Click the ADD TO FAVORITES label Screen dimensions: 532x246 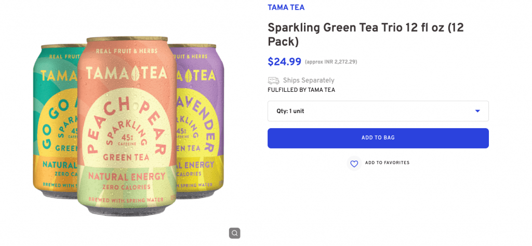pyautogui.click(x=387, y=163)
